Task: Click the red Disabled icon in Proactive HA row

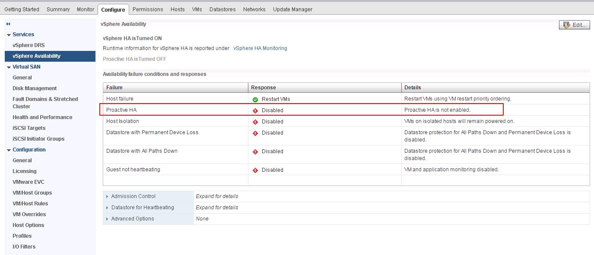Action: pyautogui.click(x=255, y=110)
